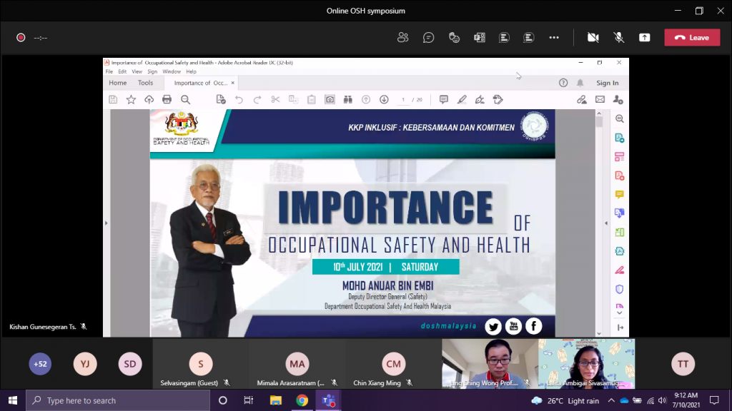
Task: Click Sign In in Acrobat Reader
Action: click(608, 83)
